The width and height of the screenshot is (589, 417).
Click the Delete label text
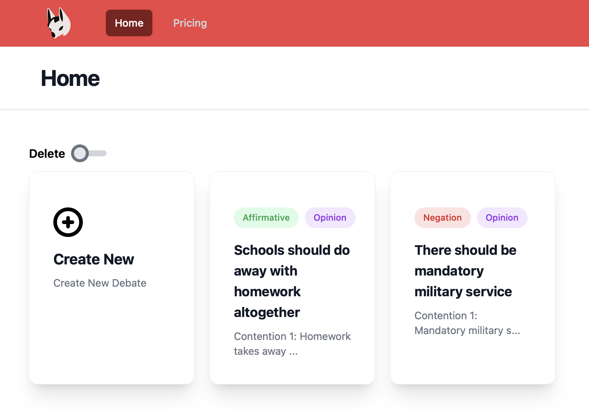(47, 153)
